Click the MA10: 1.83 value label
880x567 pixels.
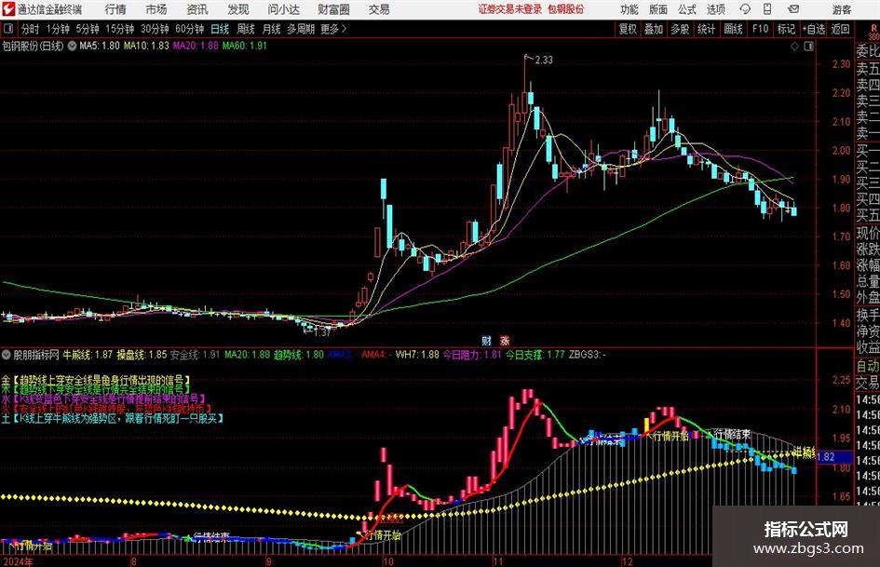click(146, 46)
